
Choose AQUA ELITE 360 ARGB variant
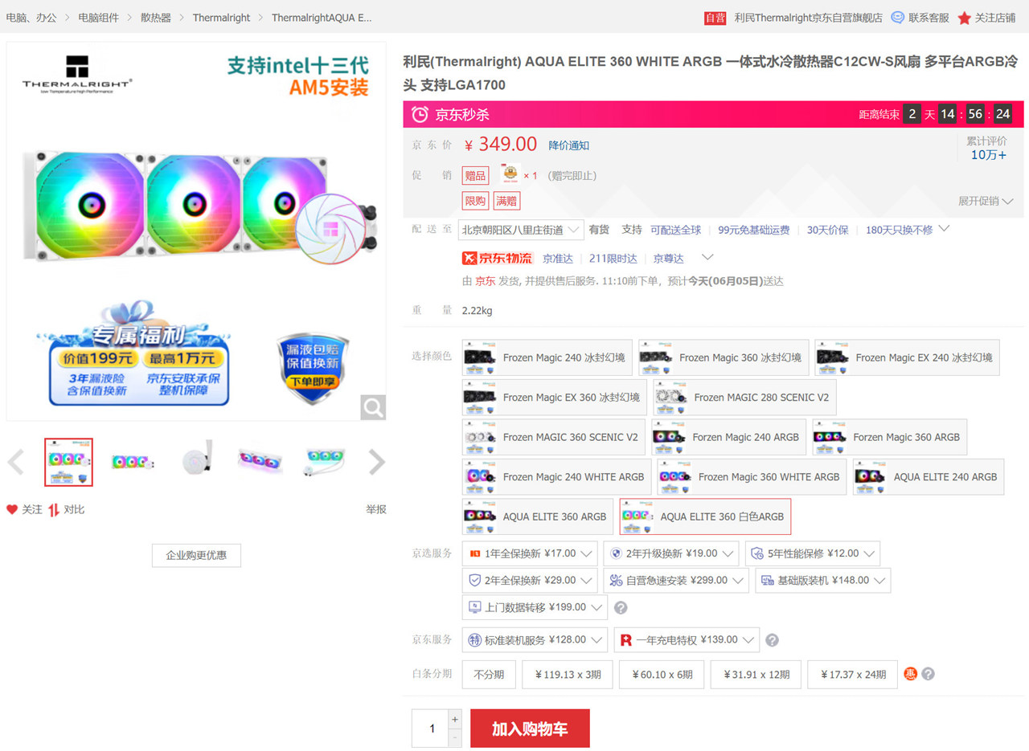[538, 516]
